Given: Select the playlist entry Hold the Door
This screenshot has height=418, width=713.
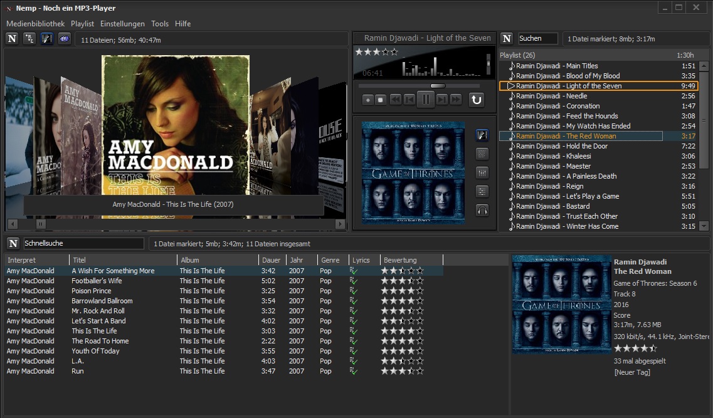Looking at the screenshot, I should coord(598,146).
